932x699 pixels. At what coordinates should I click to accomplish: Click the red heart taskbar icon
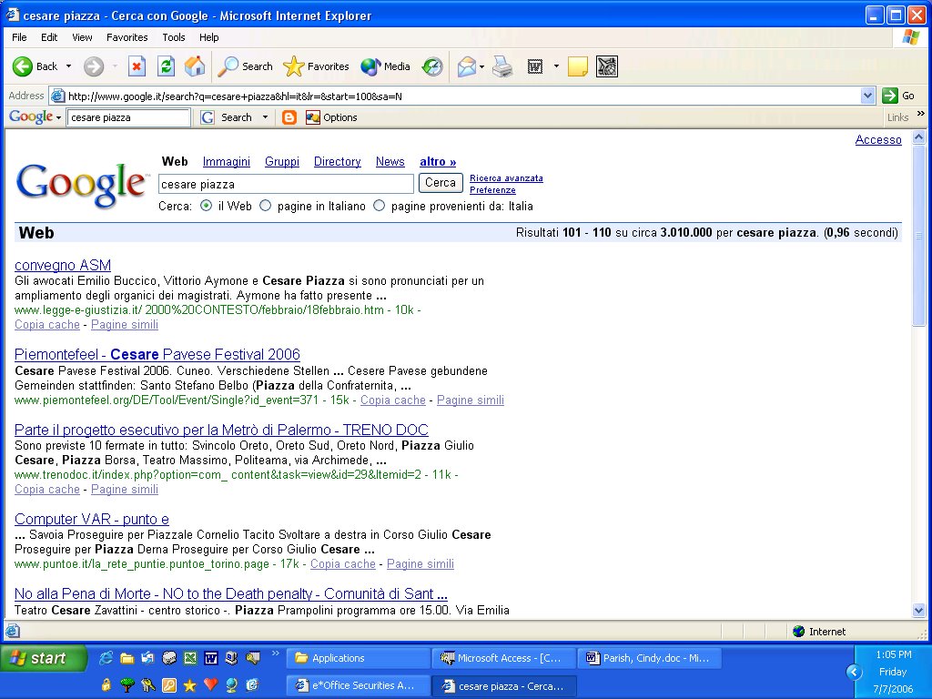click(x=210, y=684)
